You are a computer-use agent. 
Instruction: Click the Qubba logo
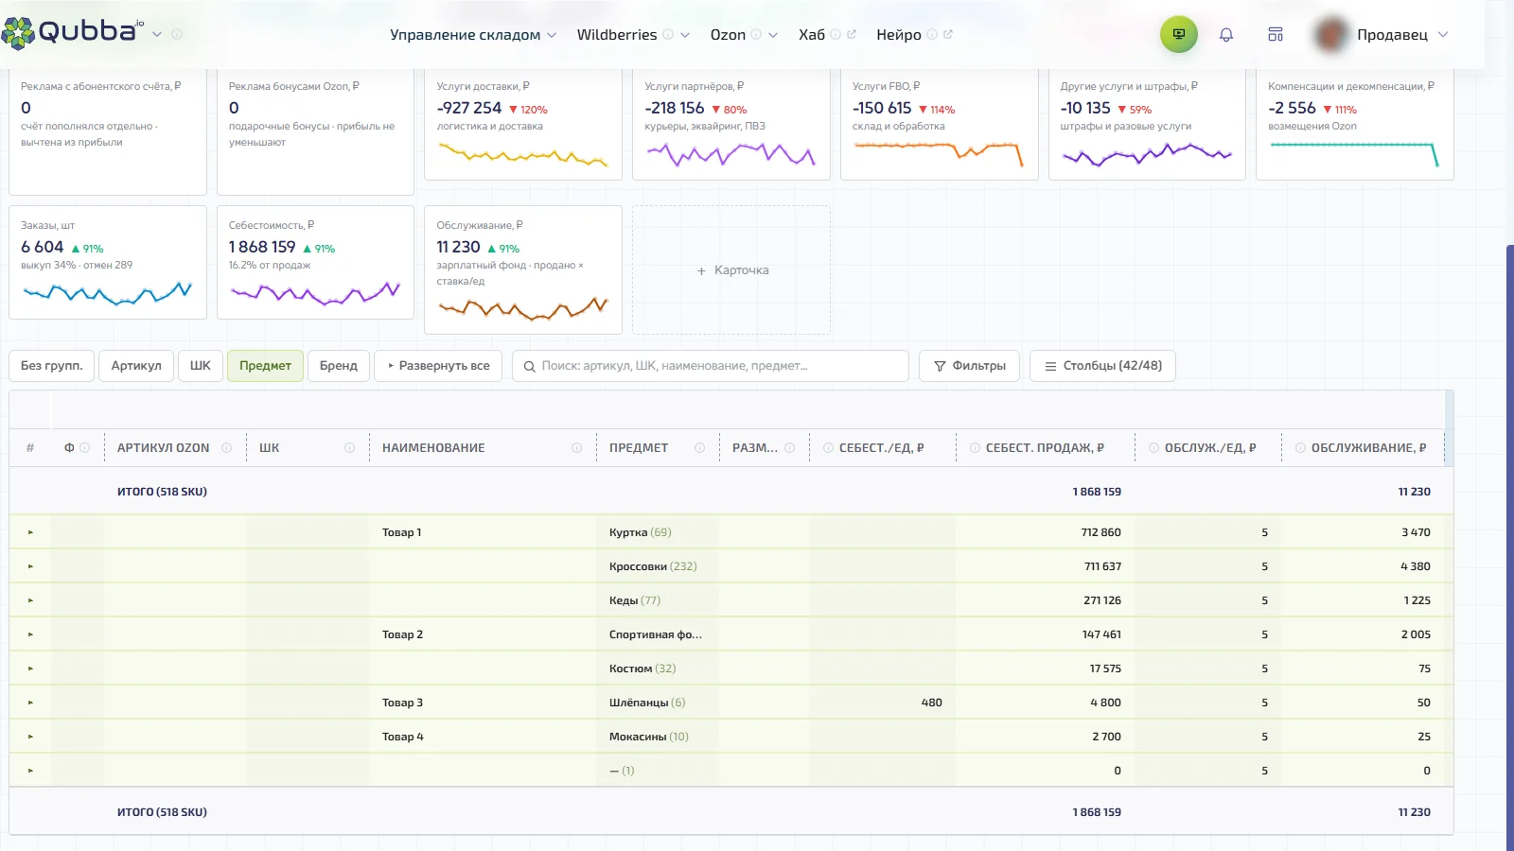[73, 32]
